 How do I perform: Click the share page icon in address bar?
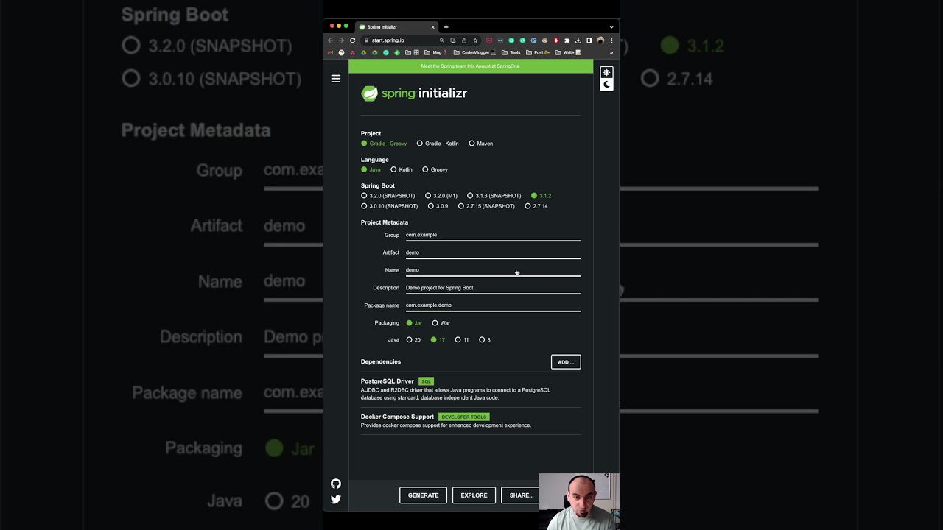pos(464,40)
